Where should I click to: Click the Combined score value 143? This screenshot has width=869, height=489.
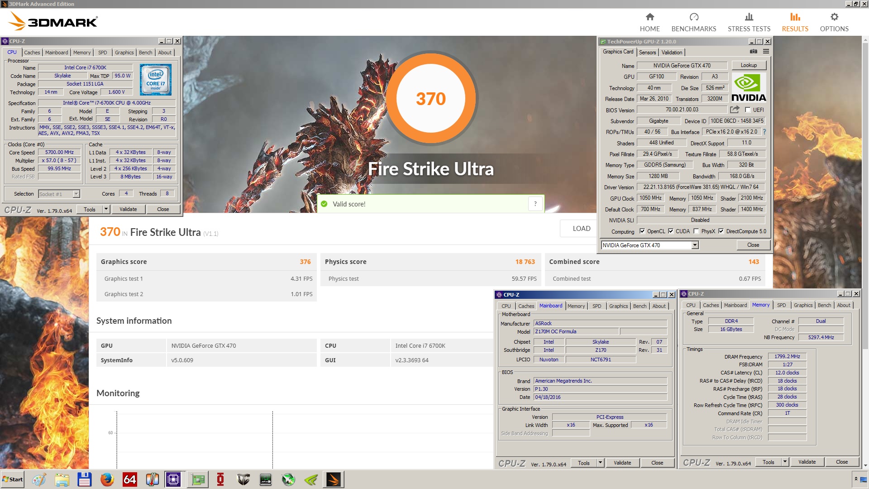[x=754, y=262]
